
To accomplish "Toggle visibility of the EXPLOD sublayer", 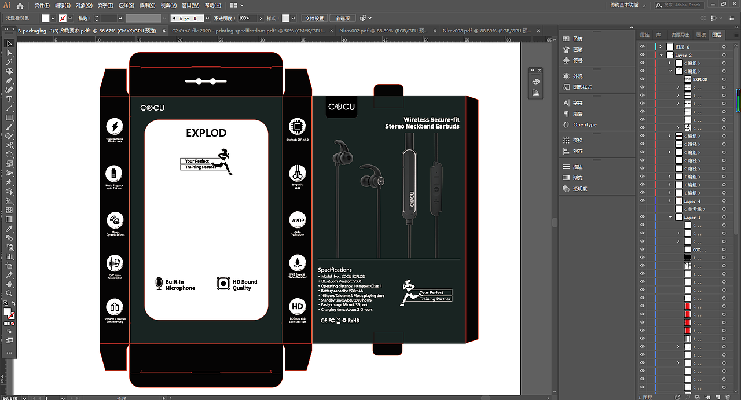I will (642, 79).
